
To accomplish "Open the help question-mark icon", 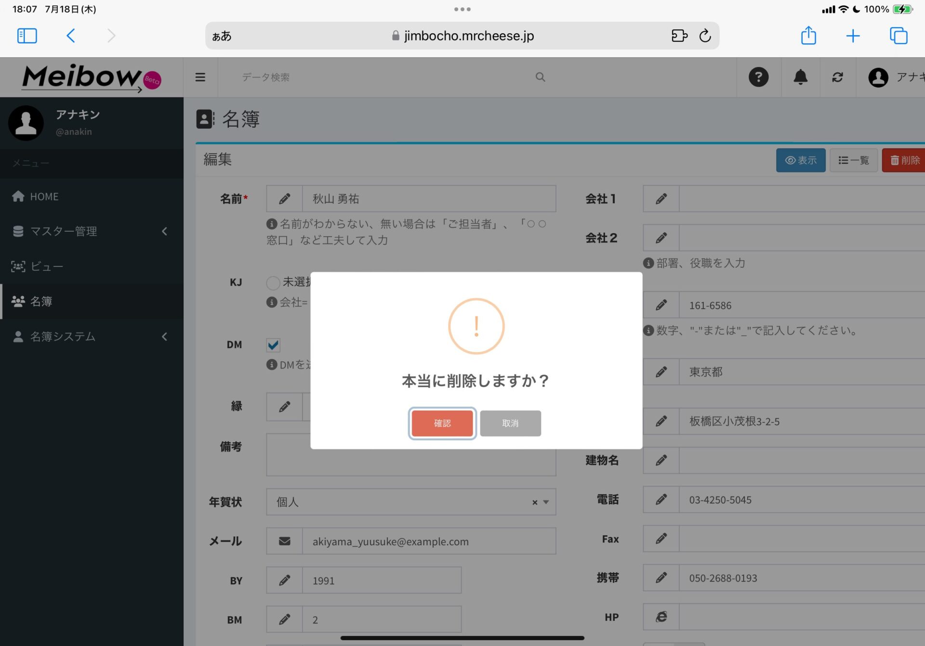I will [x=759, y=77].
